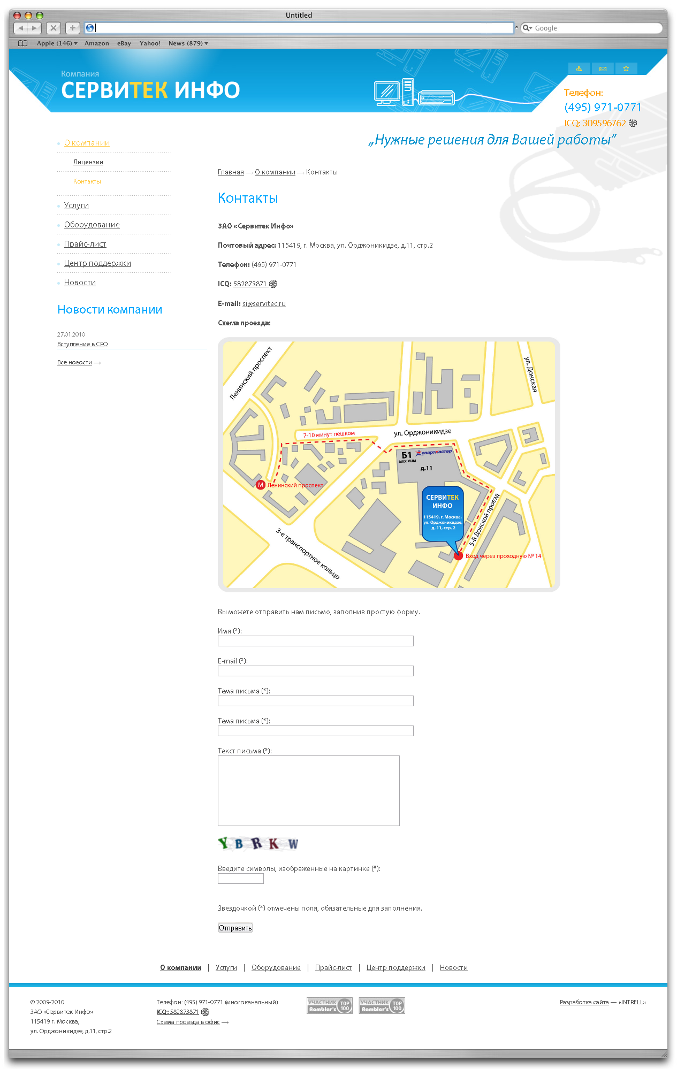Viewport: 677px width, 1069px height.
Task: Follow the О компании breadcrumb link
Action: pyautogui.click(x=275, y=172)
